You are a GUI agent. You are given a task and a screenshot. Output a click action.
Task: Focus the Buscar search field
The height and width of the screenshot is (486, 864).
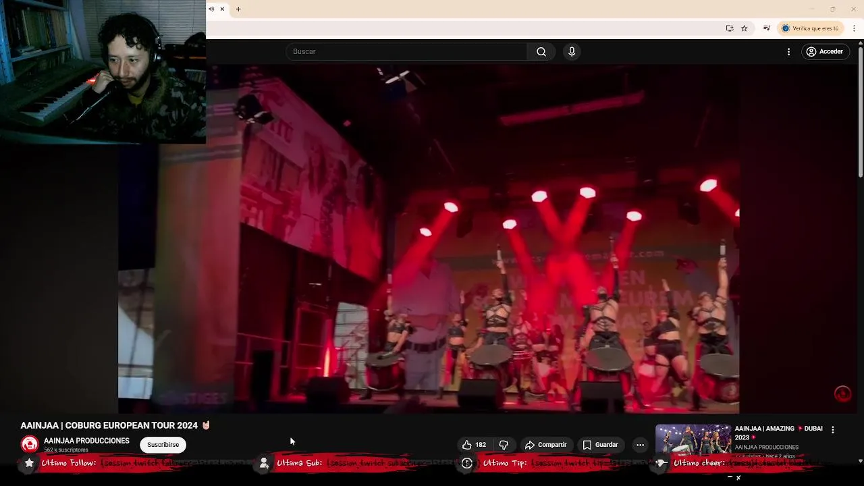[x=406, y=52]
